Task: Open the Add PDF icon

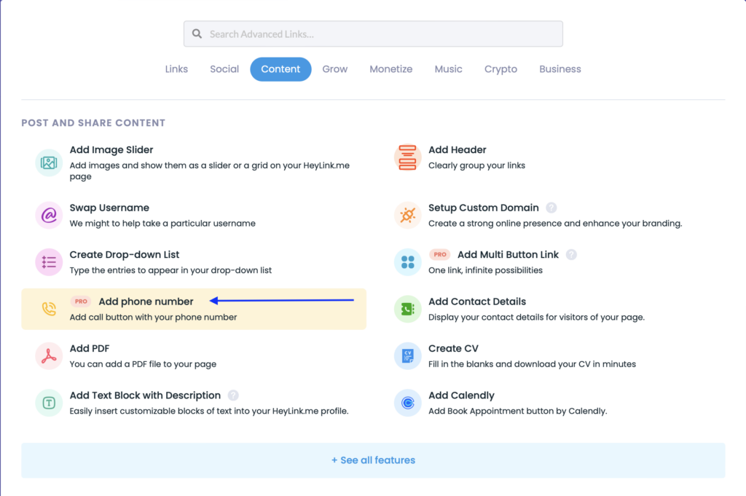Action: click(x=49, y=355)
